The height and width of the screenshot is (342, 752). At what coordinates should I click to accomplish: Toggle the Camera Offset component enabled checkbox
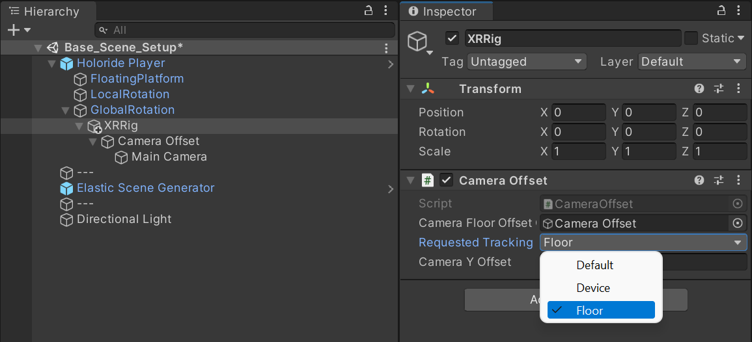[447, 180]
